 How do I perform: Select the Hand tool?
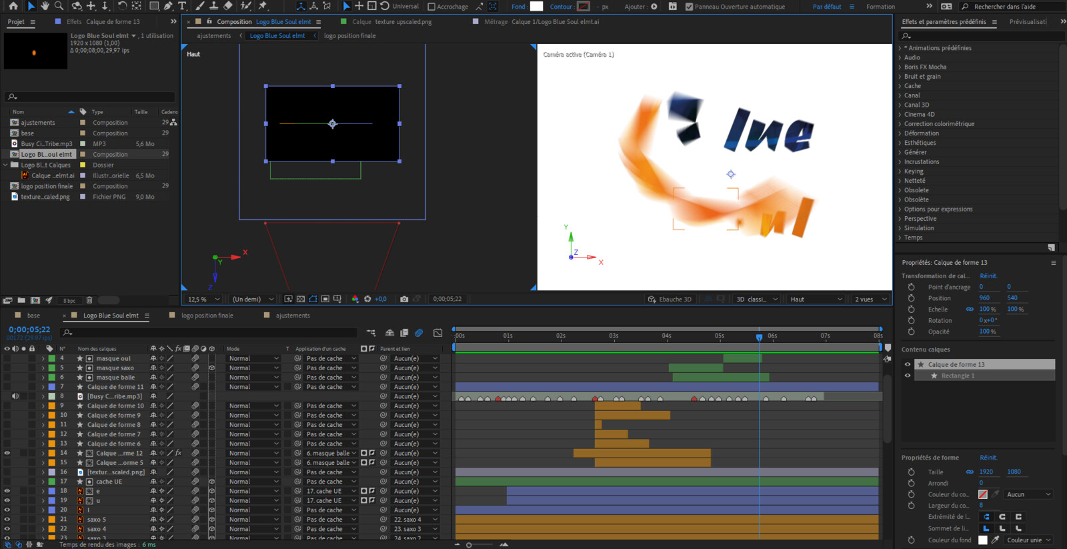click(x=45, y=6)
